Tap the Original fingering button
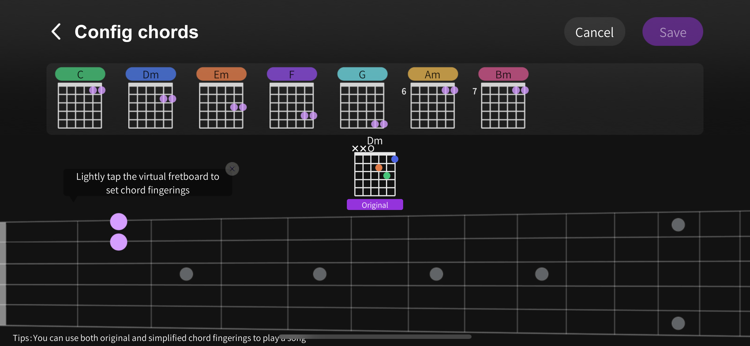The height and width of the screenshot is (346, 750). click(x=375, y=205)
